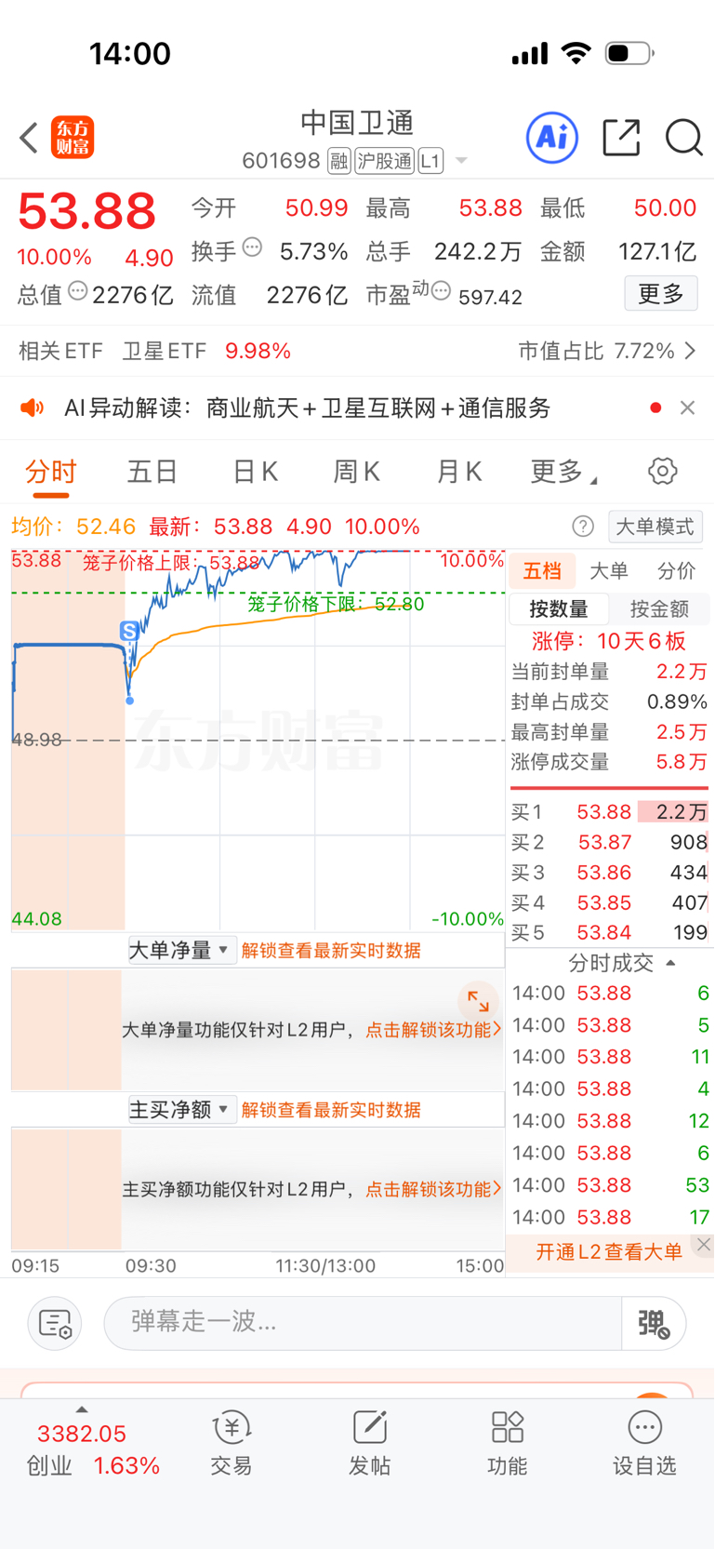Tap 开通L2查看大单 link

tap(608, 1251)
